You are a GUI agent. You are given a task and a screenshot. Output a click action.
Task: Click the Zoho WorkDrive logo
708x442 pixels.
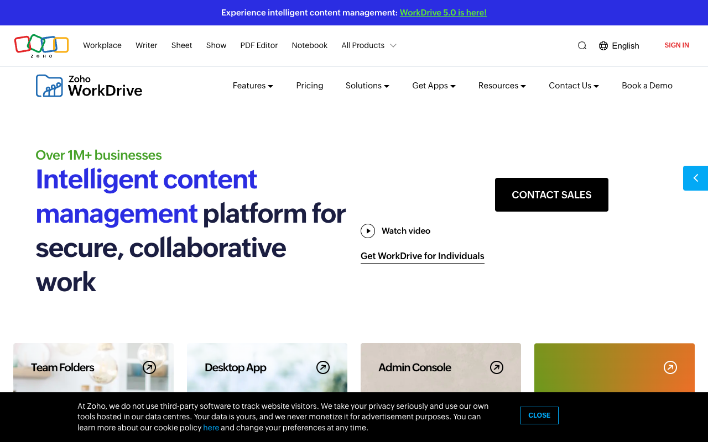(x=89, y=86)
